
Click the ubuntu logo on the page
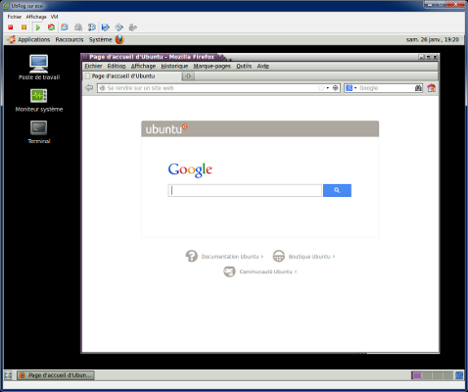(166, 129)
